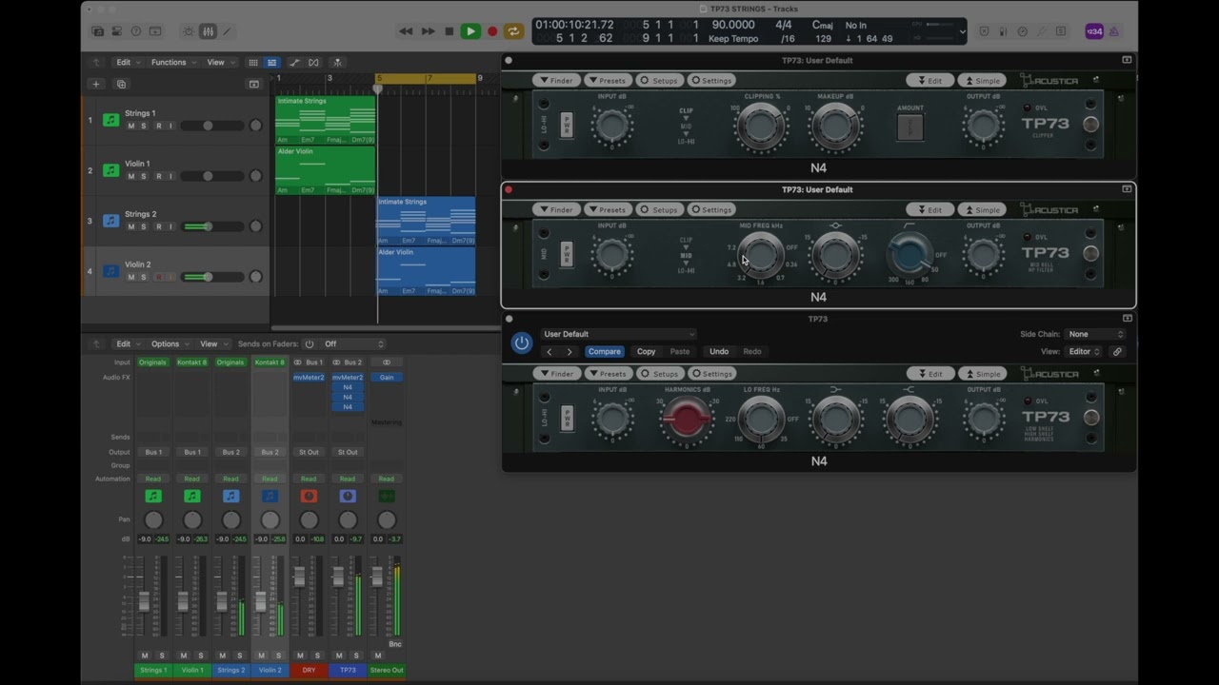Start playback with the green Play button

pos(470,31)
